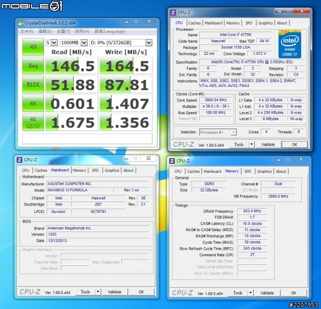Select the Caches tab in the Memory window
The width and height of the screenshot is (321, 309).
[194, 171]
